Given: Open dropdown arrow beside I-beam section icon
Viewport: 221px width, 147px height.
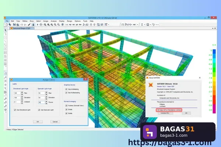Looking at the screenshot, I should [x=144, y=25].
